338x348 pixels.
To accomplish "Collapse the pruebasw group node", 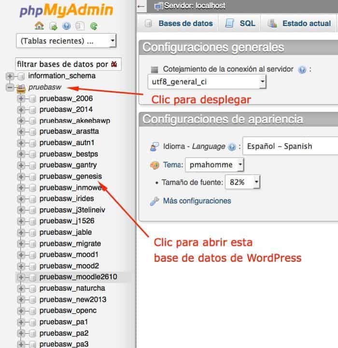I will [10, 87].
